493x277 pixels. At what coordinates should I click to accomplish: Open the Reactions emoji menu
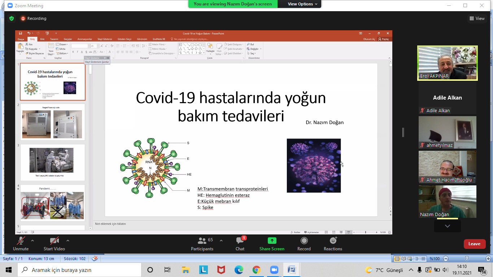[333, 244]
